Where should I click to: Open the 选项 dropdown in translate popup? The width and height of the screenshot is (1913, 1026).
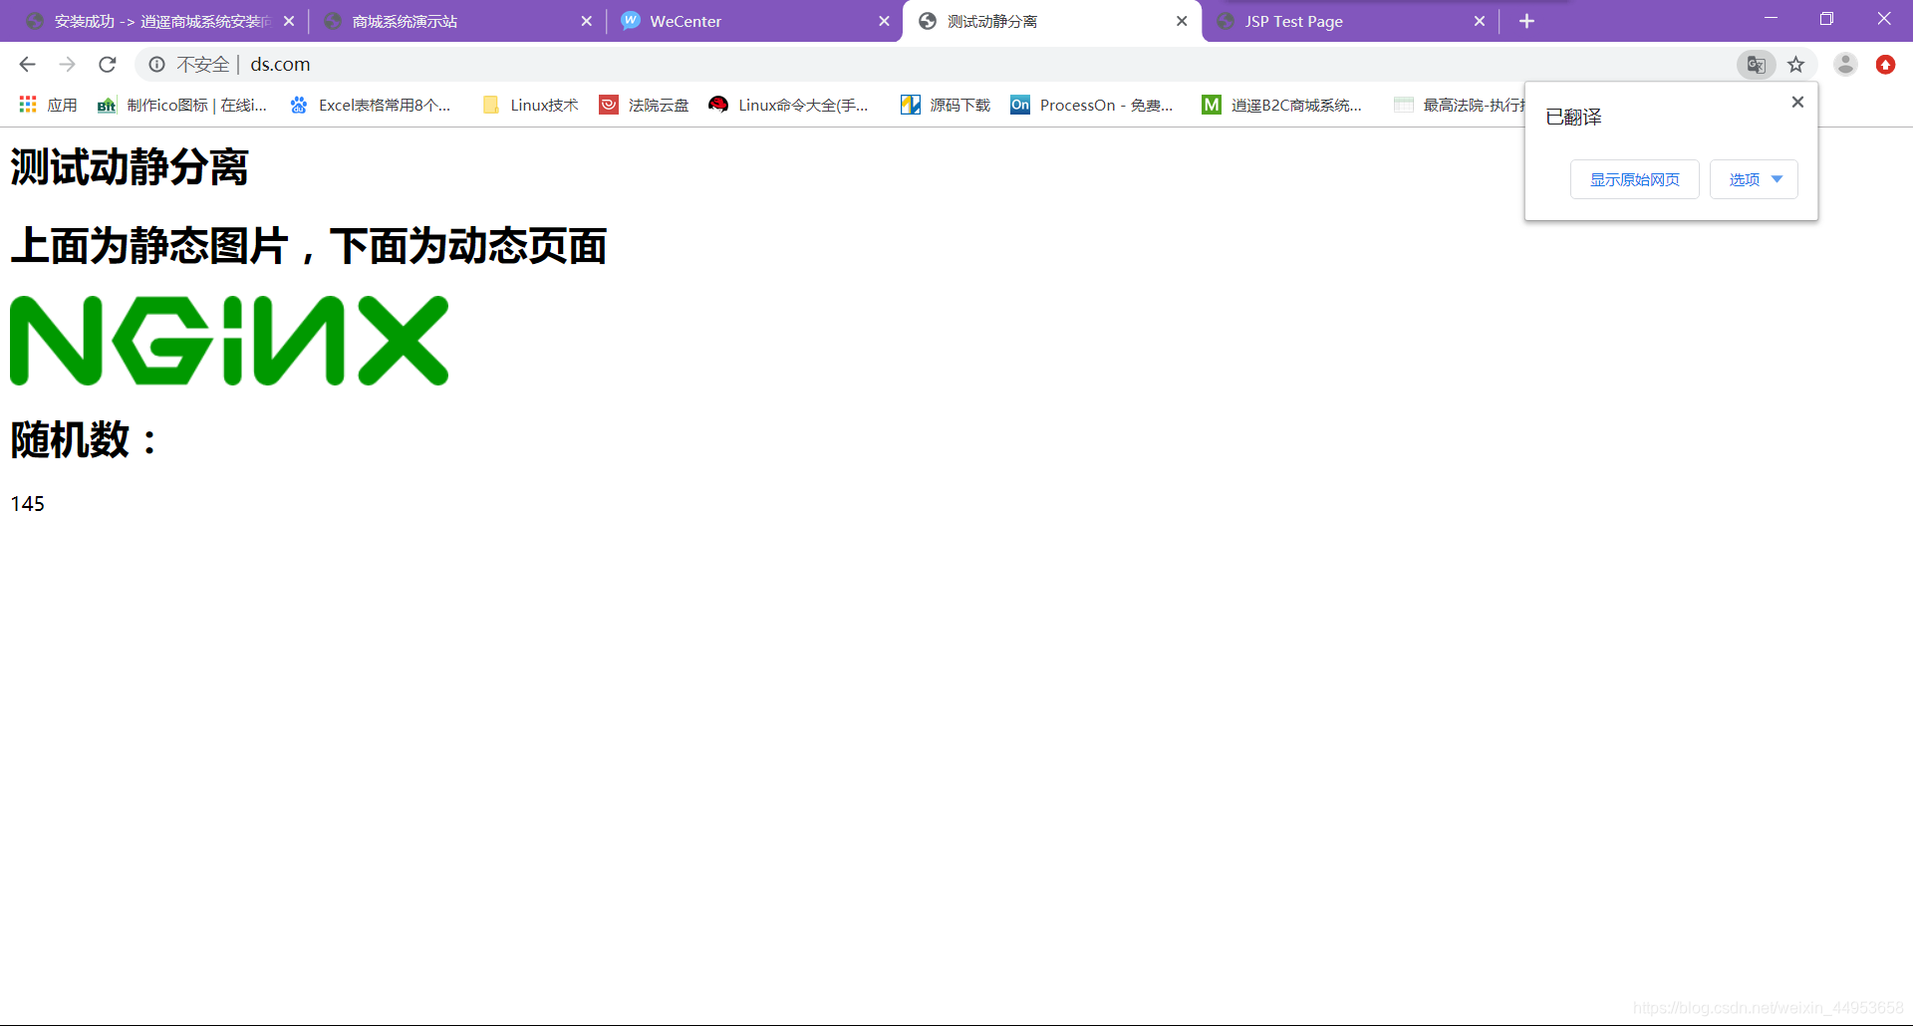(x=1753, y=179)
